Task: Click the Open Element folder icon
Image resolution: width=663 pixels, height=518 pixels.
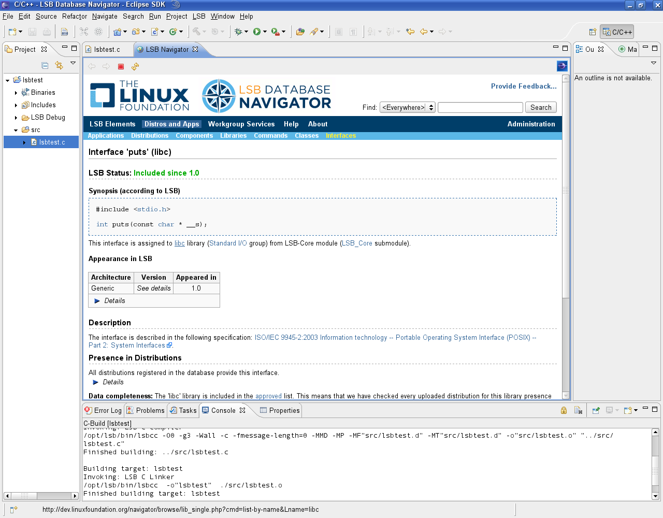Action: (x=300, y=32)
